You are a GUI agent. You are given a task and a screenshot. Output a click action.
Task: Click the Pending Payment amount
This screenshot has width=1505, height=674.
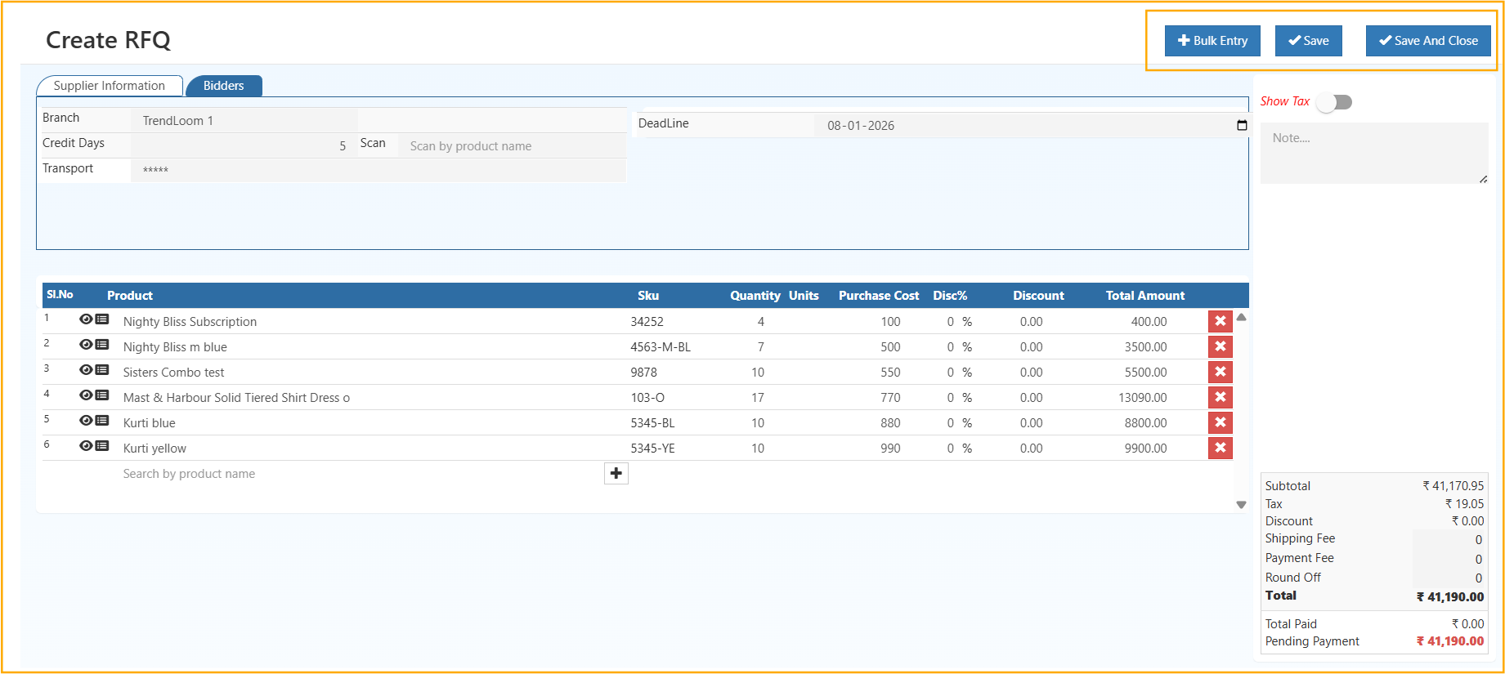click(1449, 641)
